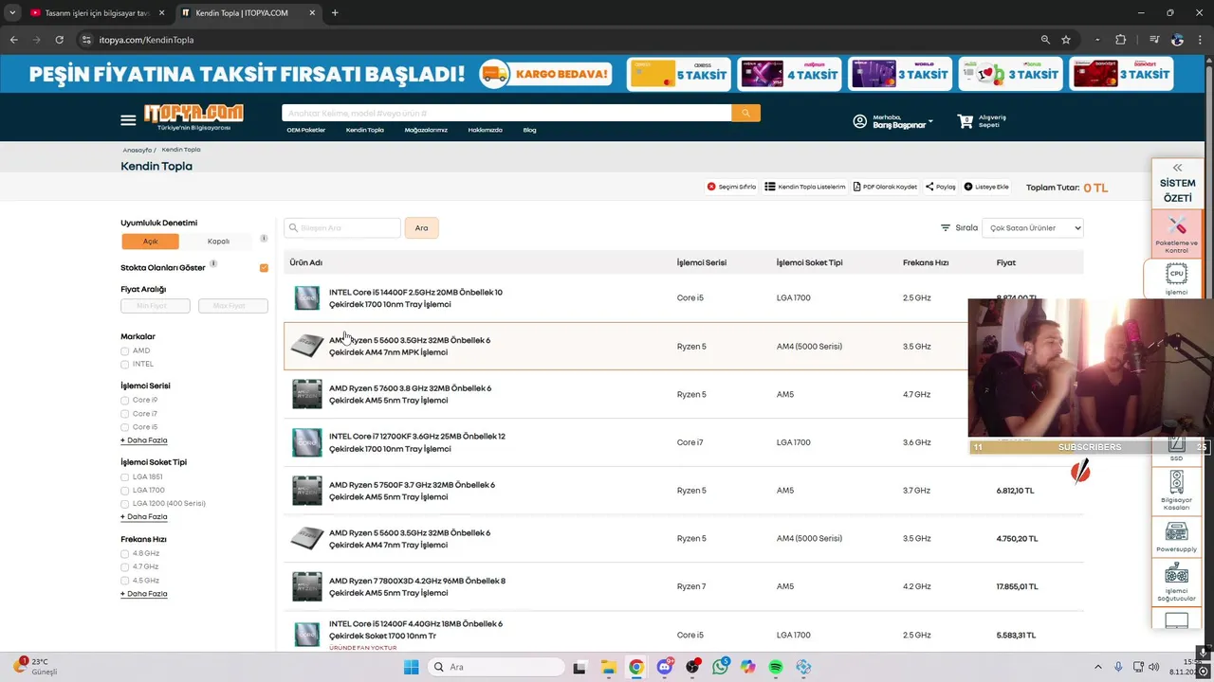Open the user account avatar icon

[x=860, y=121]
